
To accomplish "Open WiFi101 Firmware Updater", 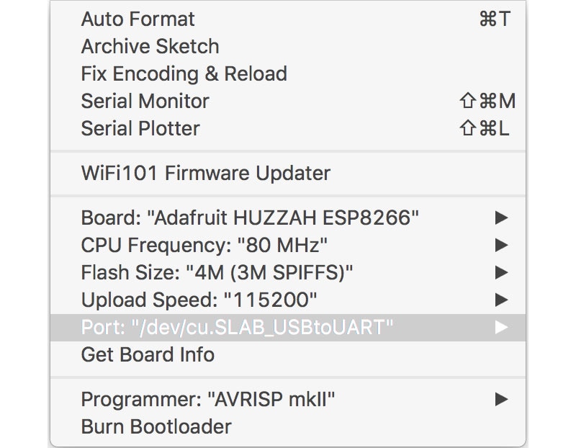I will [x=205, y=174].
